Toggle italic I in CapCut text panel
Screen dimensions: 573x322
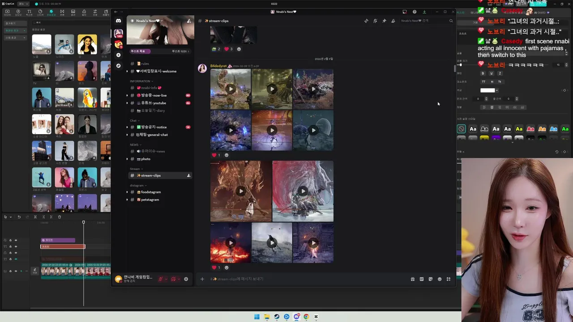coord(500,73)
